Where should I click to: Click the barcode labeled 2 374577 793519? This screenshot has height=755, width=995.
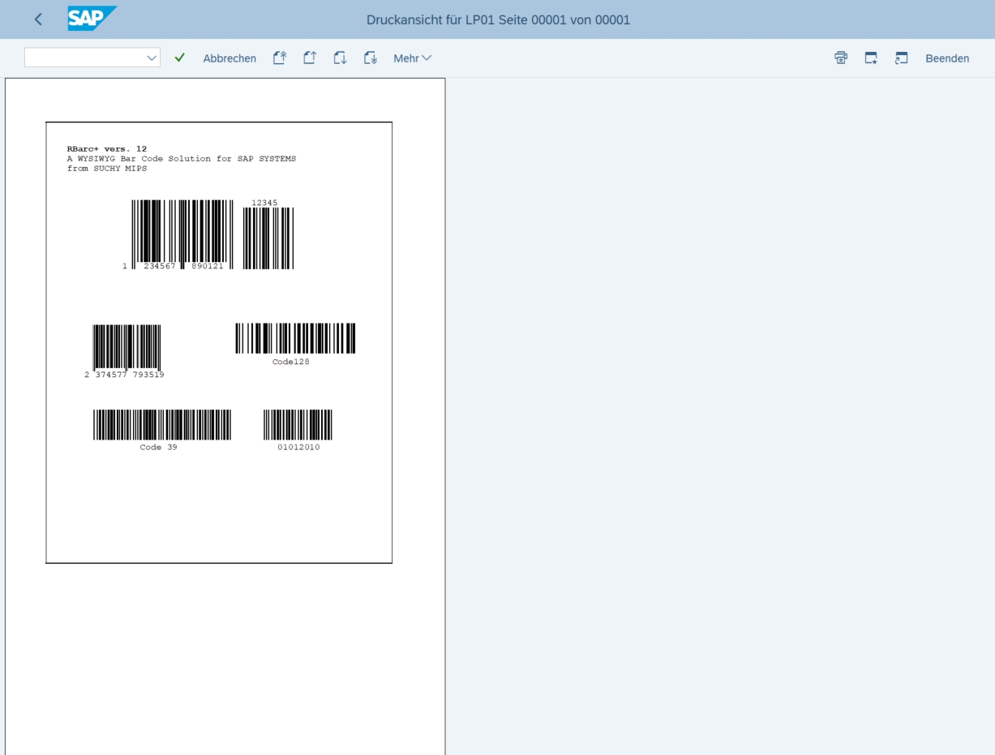127,349
